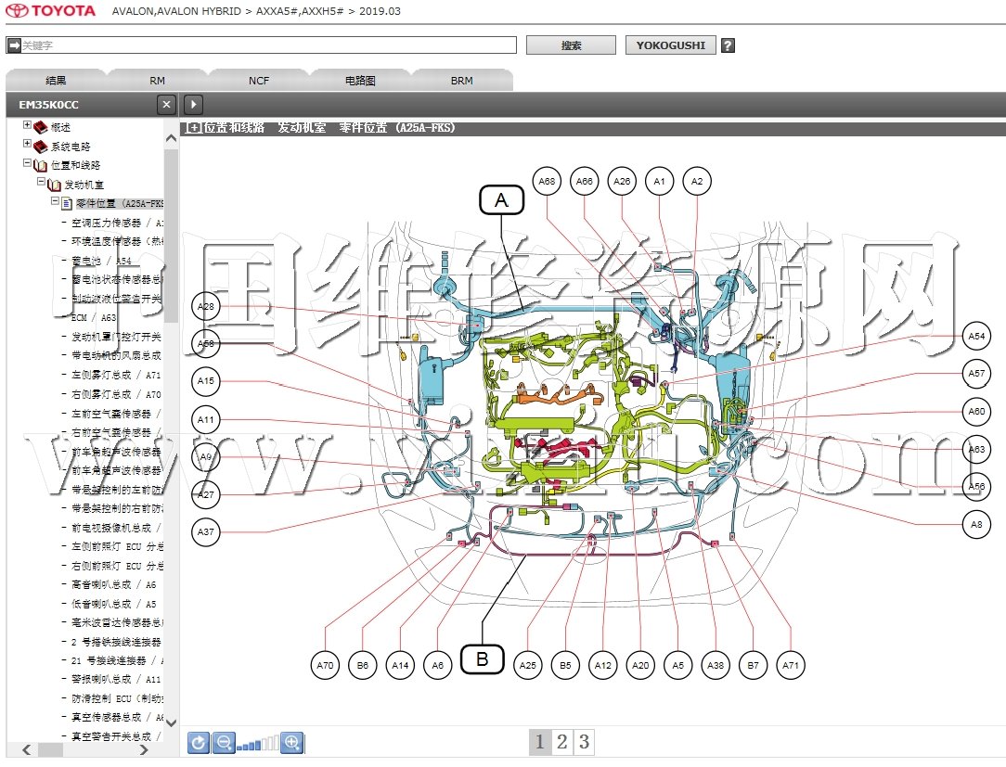Expand the 概述 tree node
Screen dimensions: 1006x767
pos(28,125)
